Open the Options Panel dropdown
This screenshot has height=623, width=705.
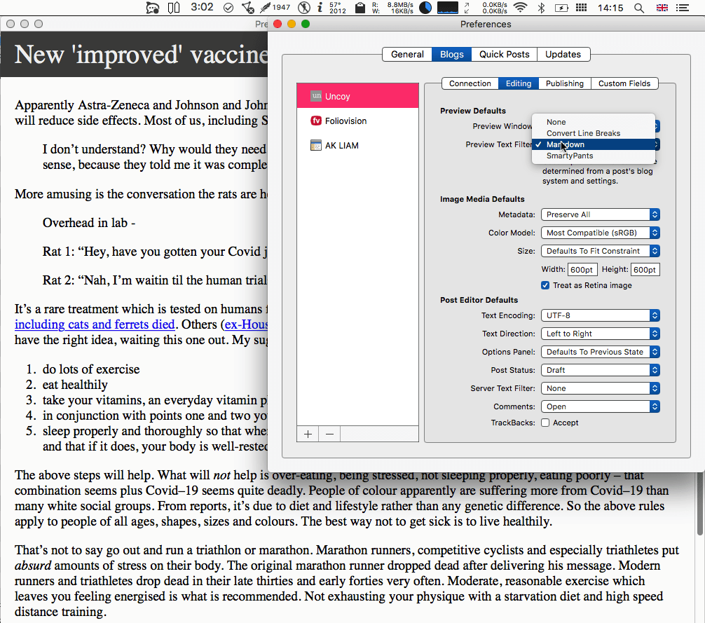[601, 352]
